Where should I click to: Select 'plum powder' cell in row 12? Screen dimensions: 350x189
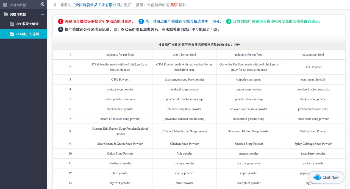click(120, 173)
